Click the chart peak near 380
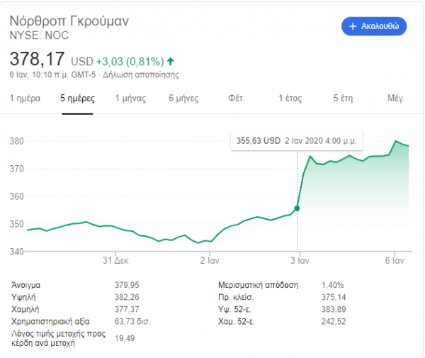 pyautogui.click(x=396, y=141)
